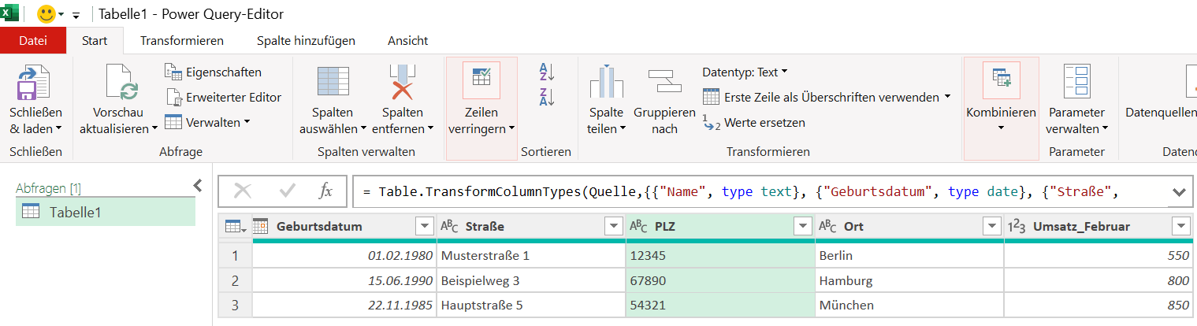Open table corner menu icon
The image size is (1197, 326).
[x=236, y=227]
